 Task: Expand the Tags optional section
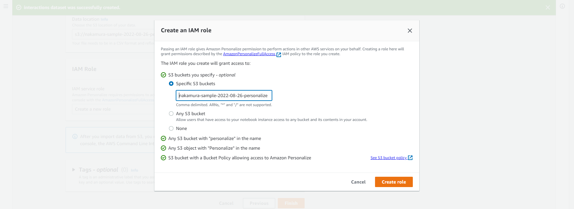pyautogui.click(x=74, y=170)
